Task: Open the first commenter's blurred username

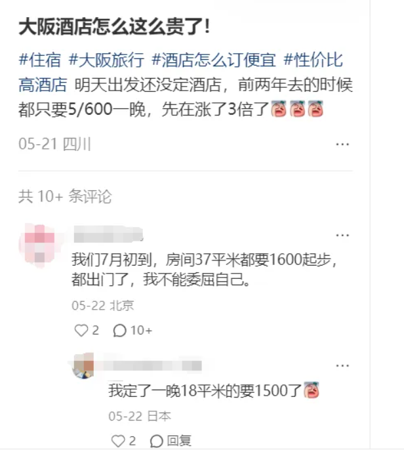Action: 108,234
